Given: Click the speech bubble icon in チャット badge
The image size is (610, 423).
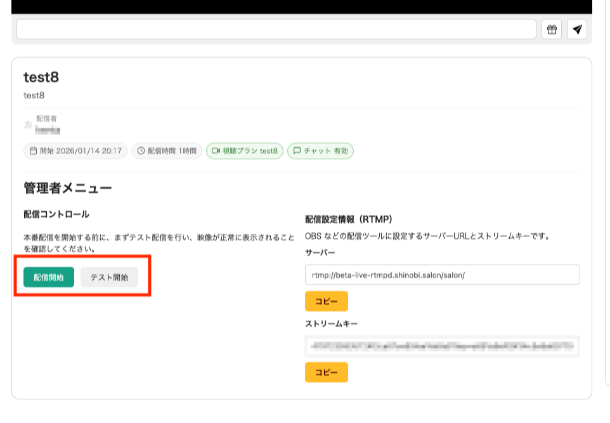Looking at the screenshot, I should tap(297, 152).
